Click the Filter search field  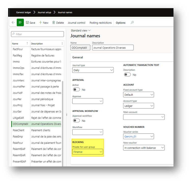point(37,34)
